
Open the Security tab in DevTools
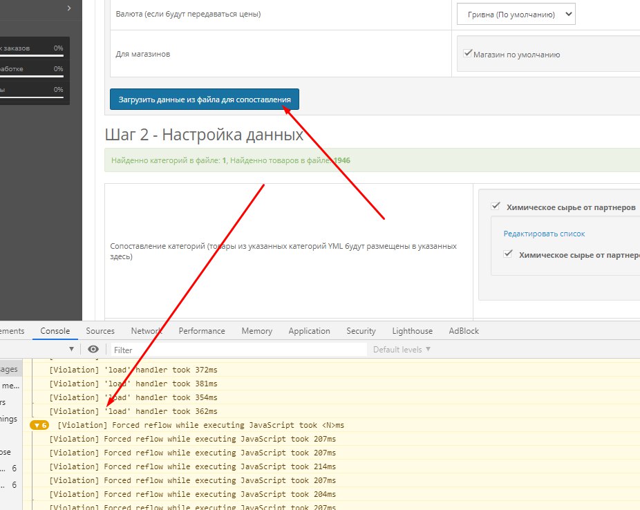point(361,331)
